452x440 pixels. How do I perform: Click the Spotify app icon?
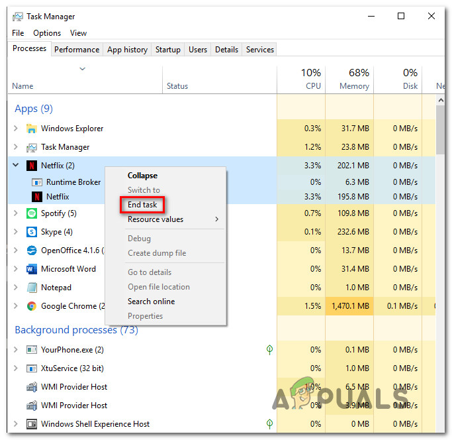click(31, 213)
